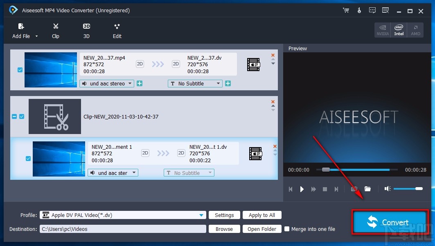
Task: Open the Apple DV PAL Video profile dropdown
Action: (x=123, y=215)
